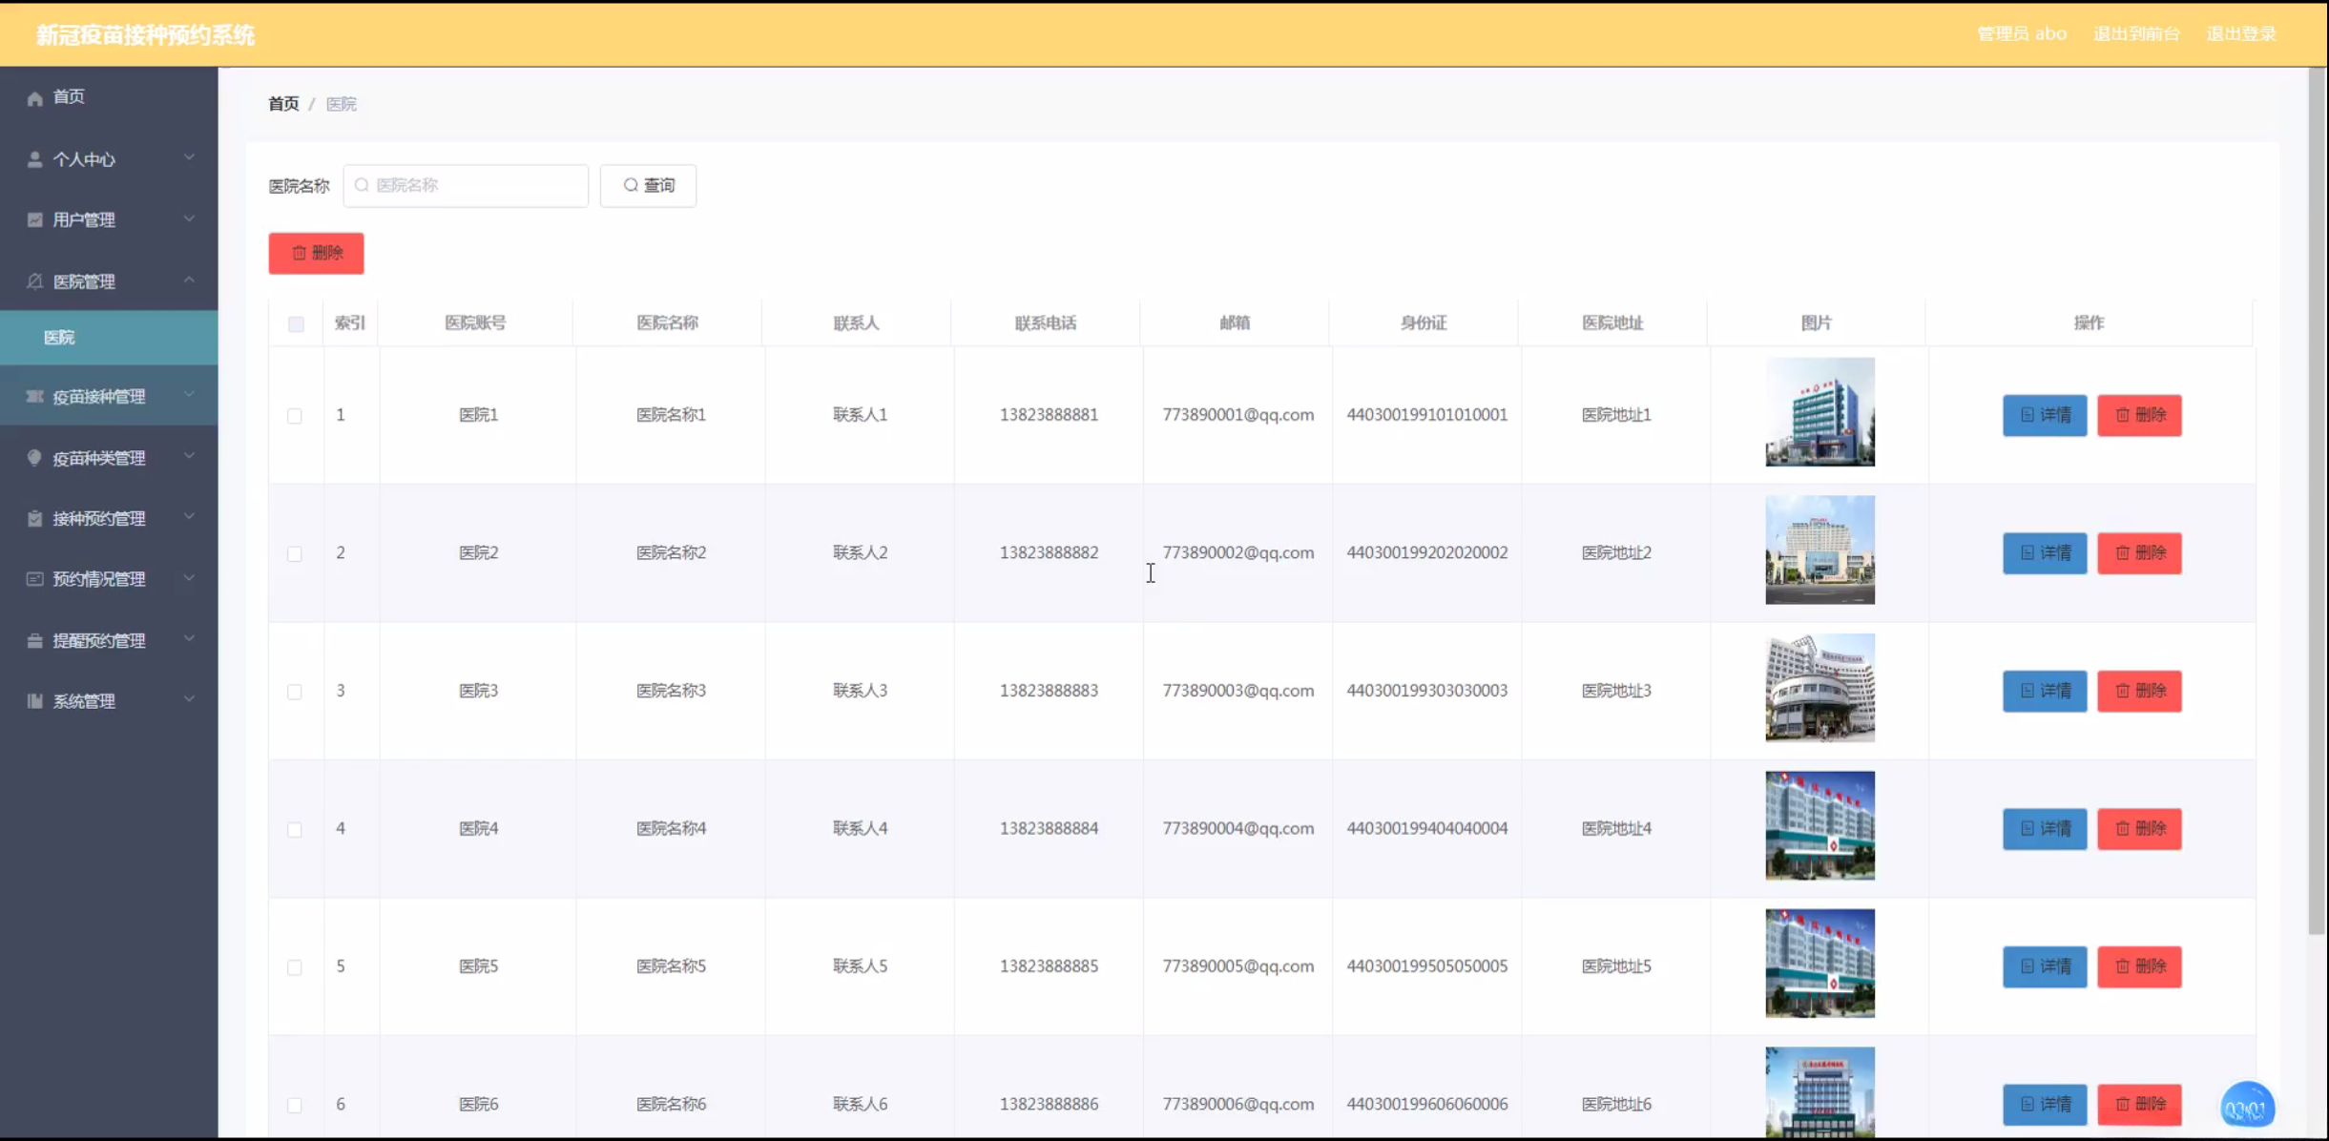
Task: Click the 查询 search button
Action: tap(648, 185)
